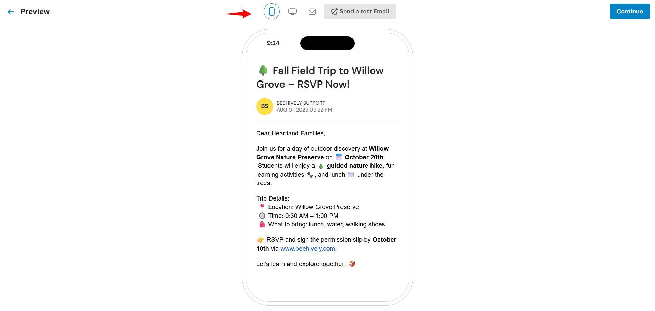Click the pink backpack emoji

[x=262, y=224]
